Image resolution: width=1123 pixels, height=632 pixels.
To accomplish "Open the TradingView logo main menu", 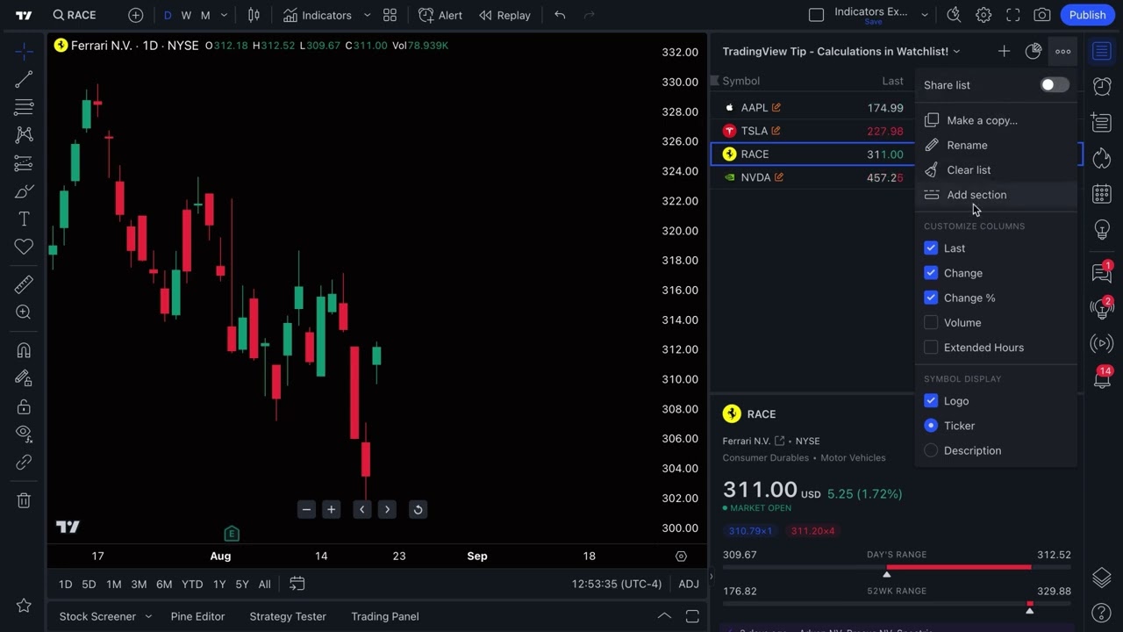I will pos(24,15).
